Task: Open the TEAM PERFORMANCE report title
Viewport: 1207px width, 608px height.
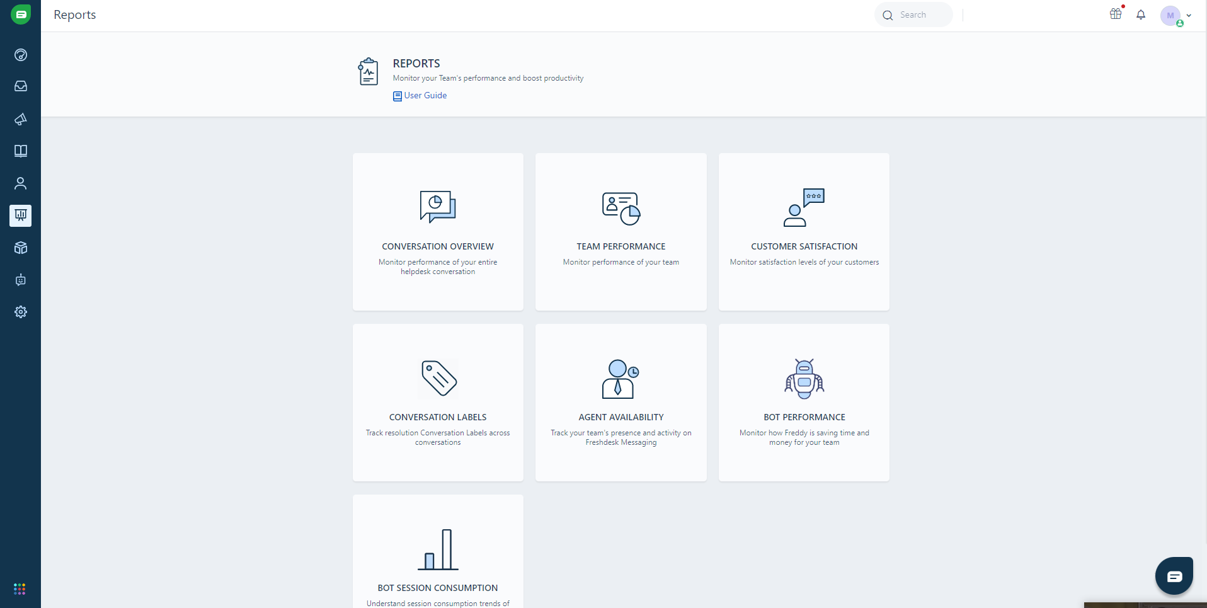Action: (x=621, y=246)
